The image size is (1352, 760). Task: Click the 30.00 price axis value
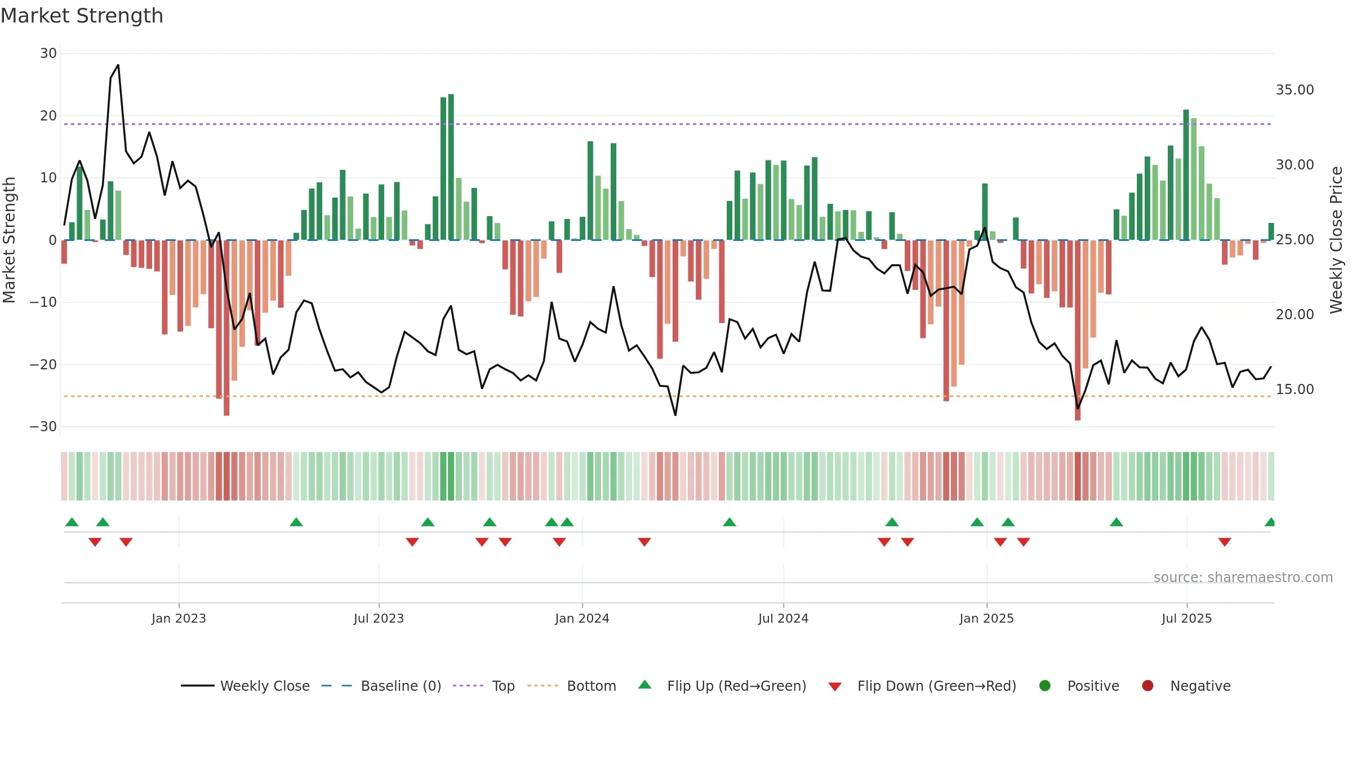pyautogui.click(x=1295, y=165)
